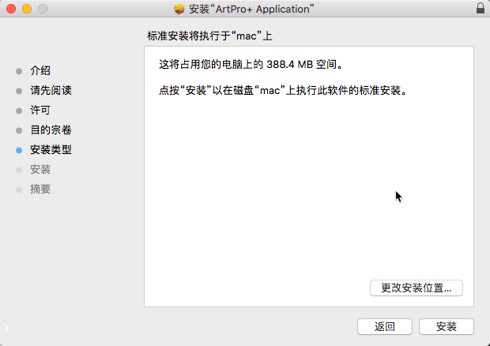
Task: Click the 摘要 step in sidebar
Action: (40, 190)
